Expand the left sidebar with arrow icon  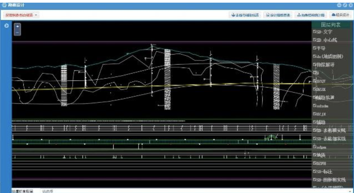[6, 26]
